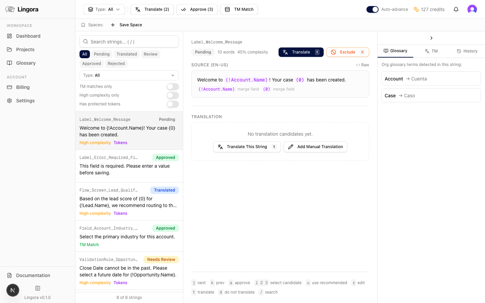Enable the TM matches only filter

tap(172, 87)
